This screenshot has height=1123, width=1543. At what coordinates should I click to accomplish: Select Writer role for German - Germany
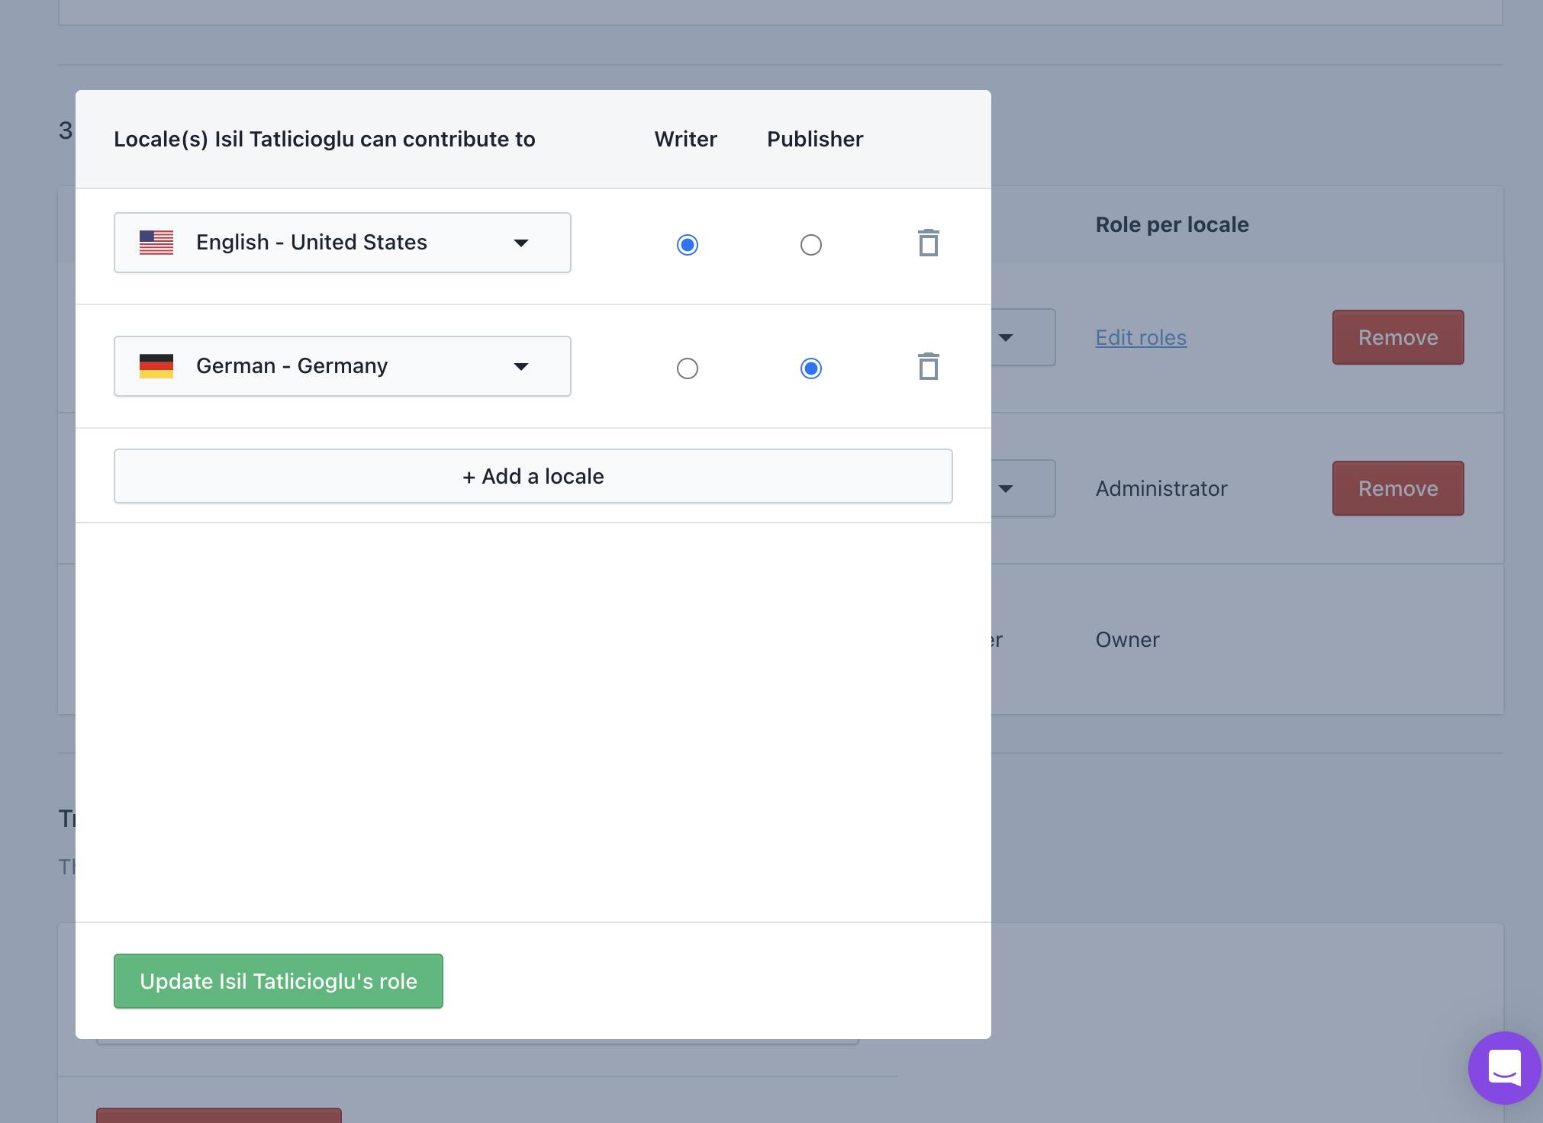687,368
